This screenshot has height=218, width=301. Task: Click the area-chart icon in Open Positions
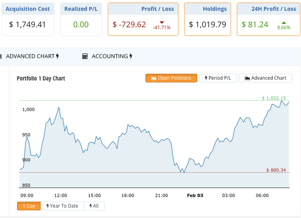[153, 78]
